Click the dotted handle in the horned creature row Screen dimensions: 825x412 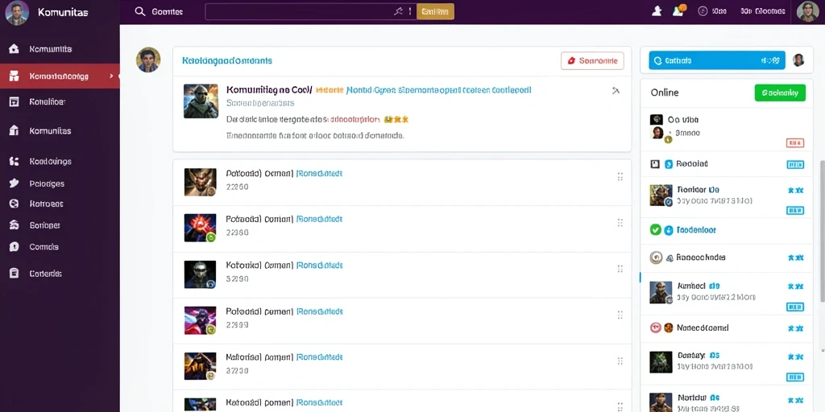(x=620, y=177)
